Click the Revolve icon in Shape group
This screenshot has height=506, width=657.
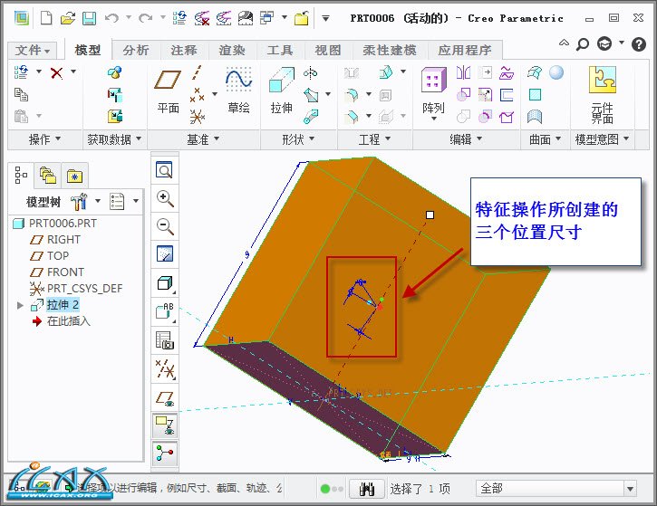(x=311, y=72)
